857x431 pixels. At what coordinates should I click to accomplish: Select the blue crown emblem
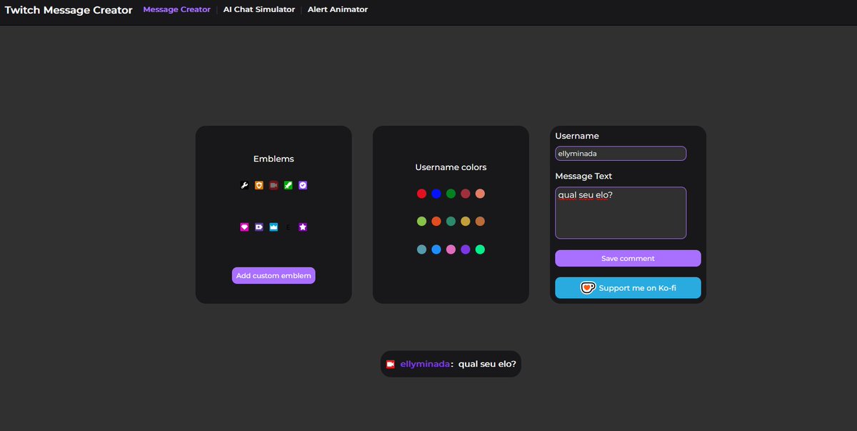[274, 227]
